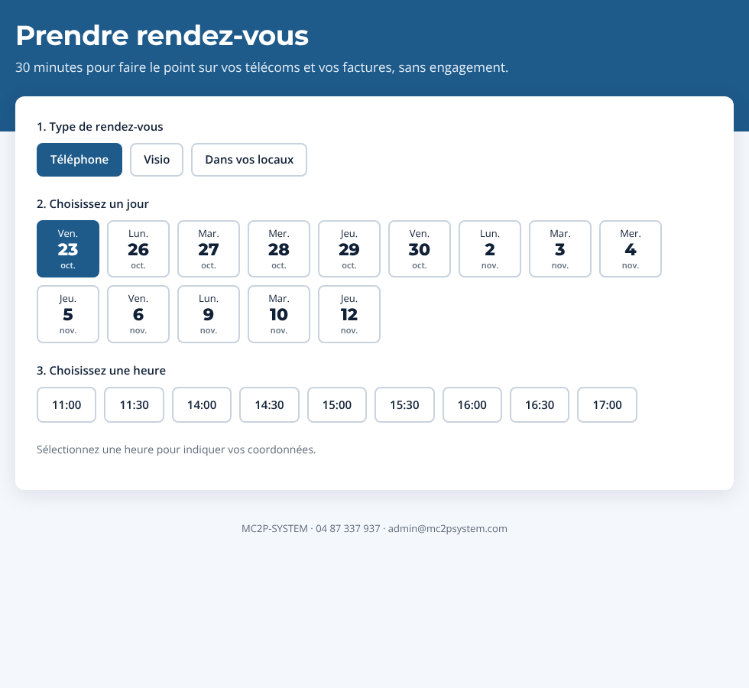Click the 'Sélectionnez une heure' hint text

click(x=177, y=449)
